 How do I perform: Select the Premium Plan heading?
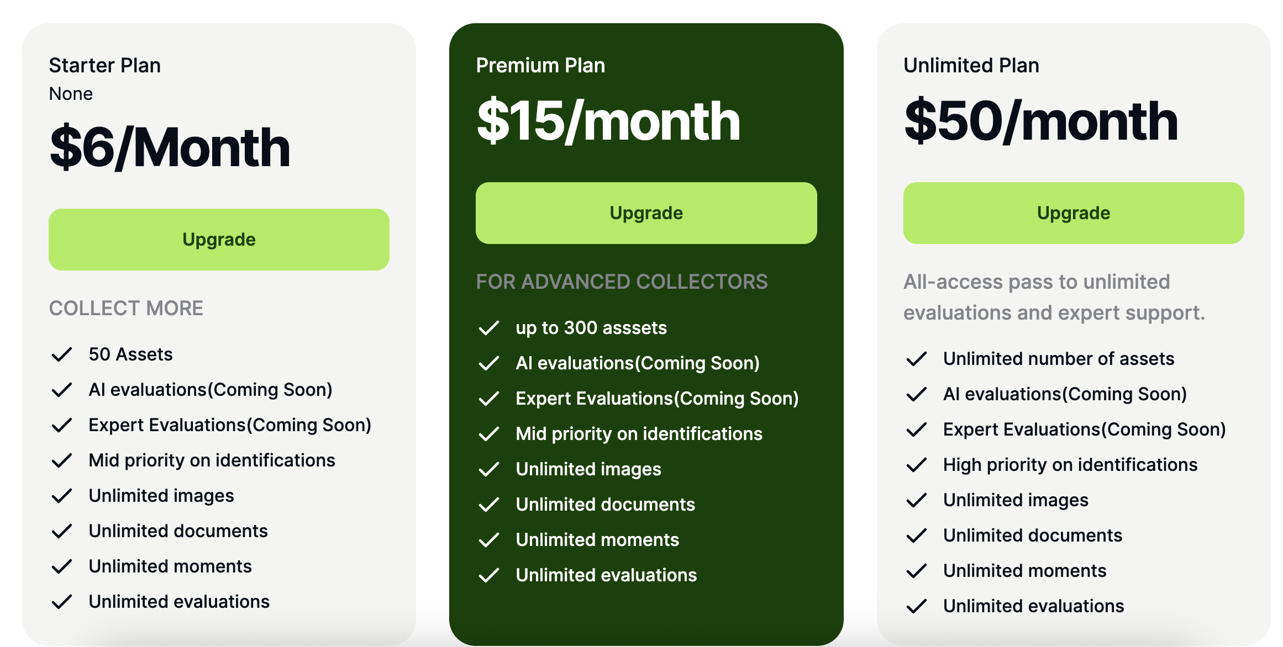pyautogui.click(x=540, y=65)
